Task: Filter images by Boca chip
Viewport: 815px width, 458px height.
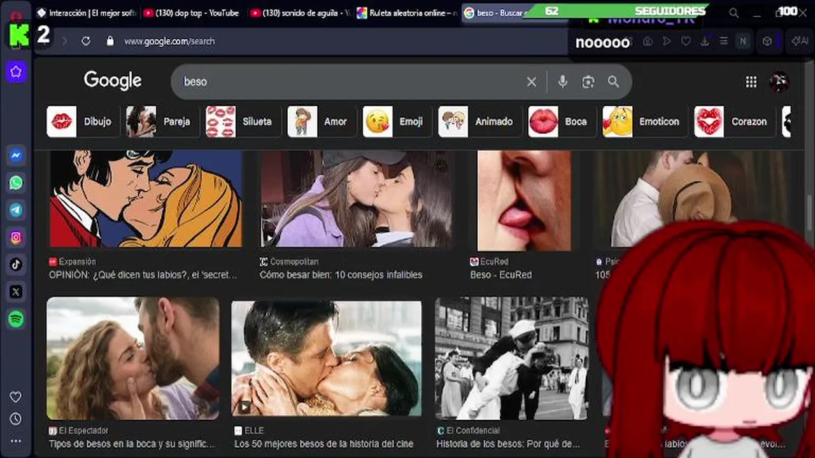Action: point(561,121)
